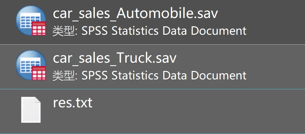Click the car_sales_Automobile.sav file name
The height and width of the screenshot is (134, 305).
(x=135, y=13)
